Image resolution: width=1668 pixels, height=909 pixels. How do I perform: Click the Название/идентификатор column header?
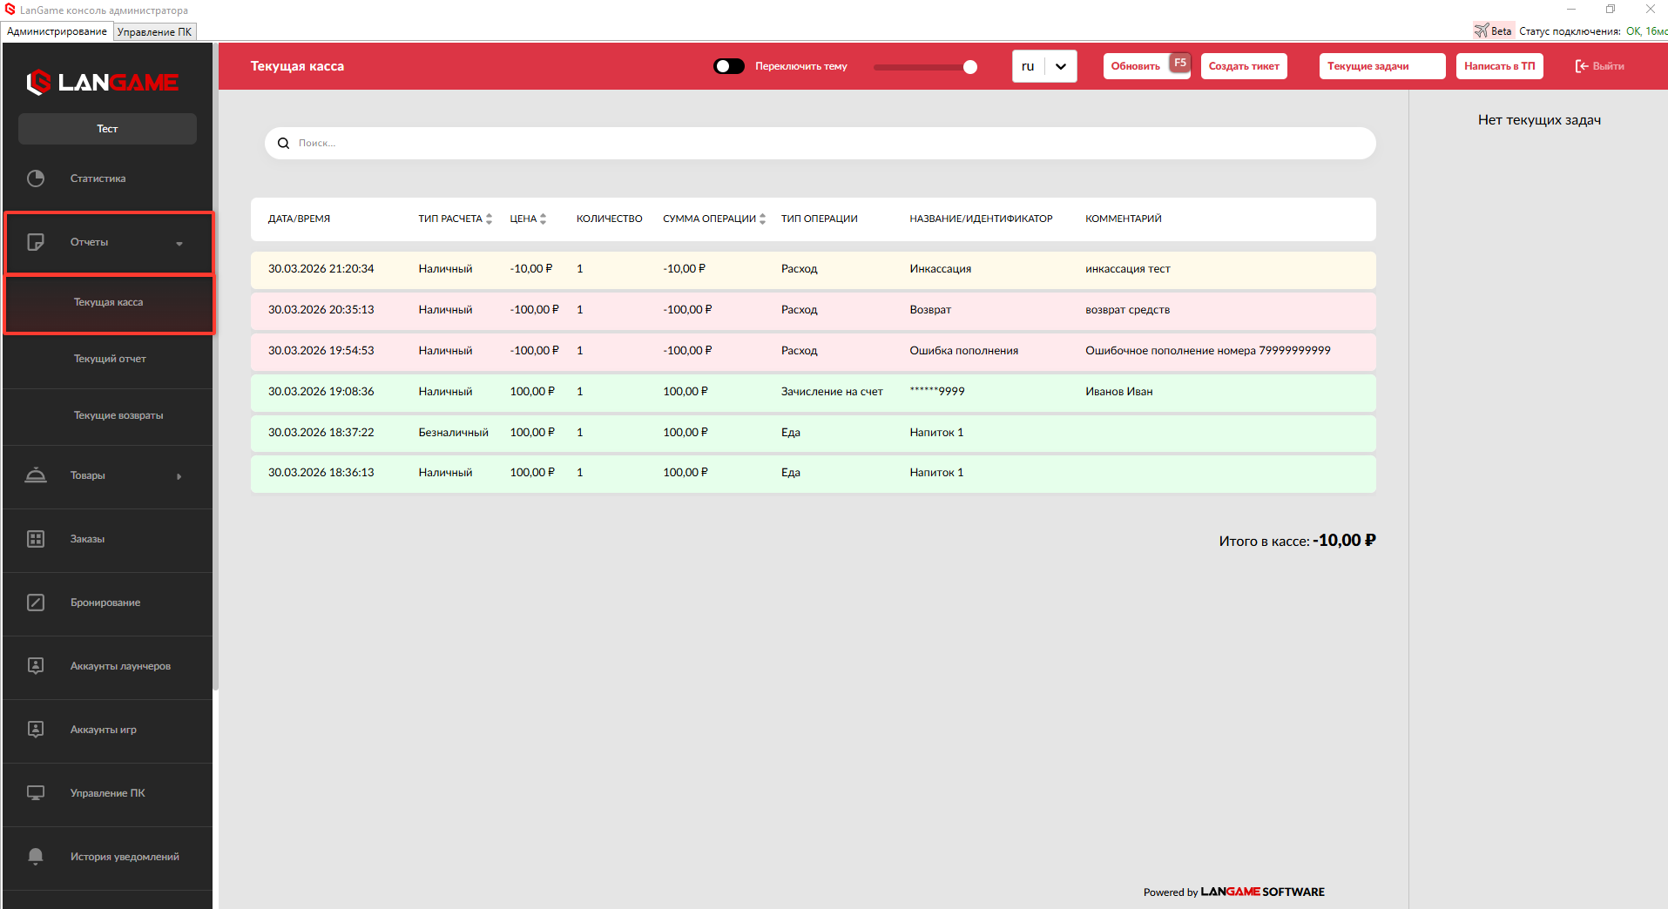click(x=981, y=219)
